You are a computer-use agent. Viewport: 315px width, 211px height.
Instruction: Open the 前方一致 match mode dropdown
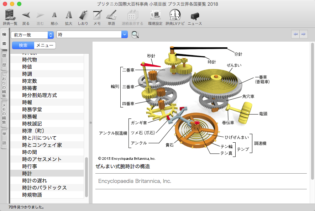click(x=32, y=35)
